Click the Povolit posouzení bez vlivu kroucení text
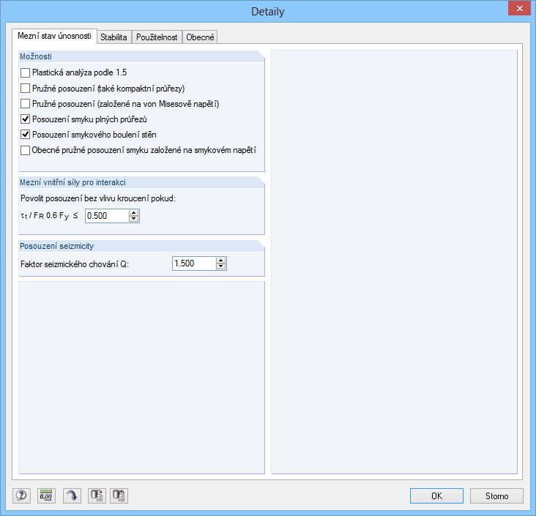This screenshot has width=536, height=516. click(x=98, y=198)
